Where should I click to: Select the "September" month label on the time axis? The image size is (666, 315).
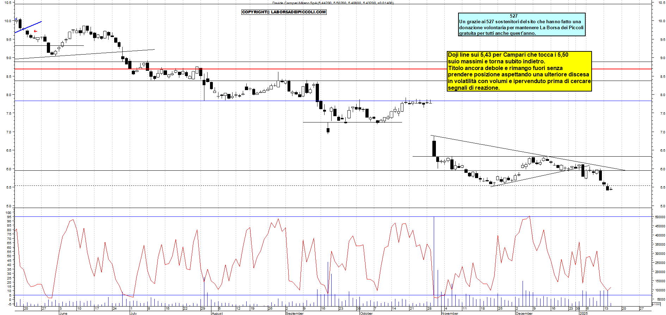pyautogui.click(x=295, y=313)
